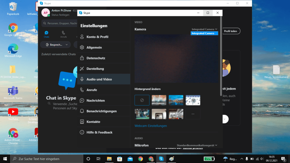This screenshot has height=163, width=290.
Task: Click Status festlegen text
Action: [x=61, y=15]
